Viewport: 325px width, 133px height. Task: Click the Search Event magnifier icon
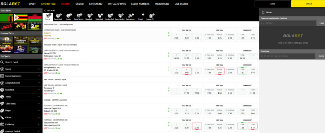pyautogui.click(x=2, y=62)
